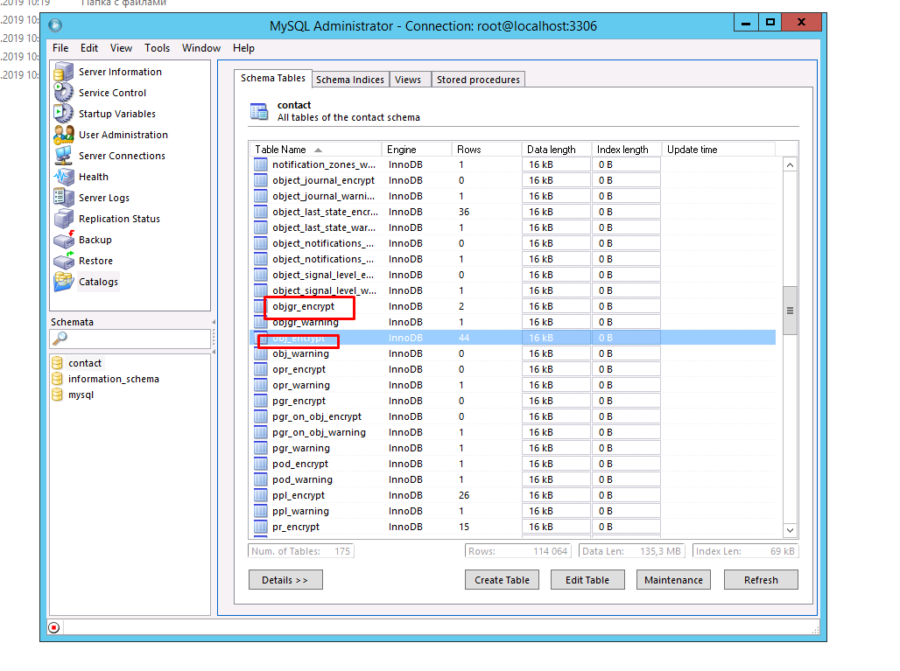Sort by the Rows column header
Screen dimensions: 900x671
point(487,150)
